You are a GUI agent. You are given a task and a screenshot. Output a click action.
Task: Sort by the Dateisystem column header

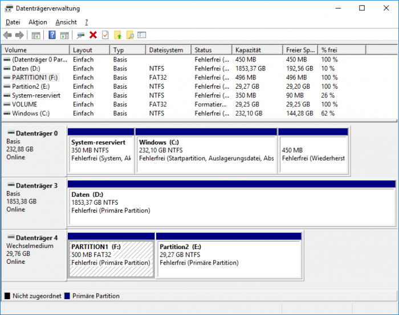169,50
